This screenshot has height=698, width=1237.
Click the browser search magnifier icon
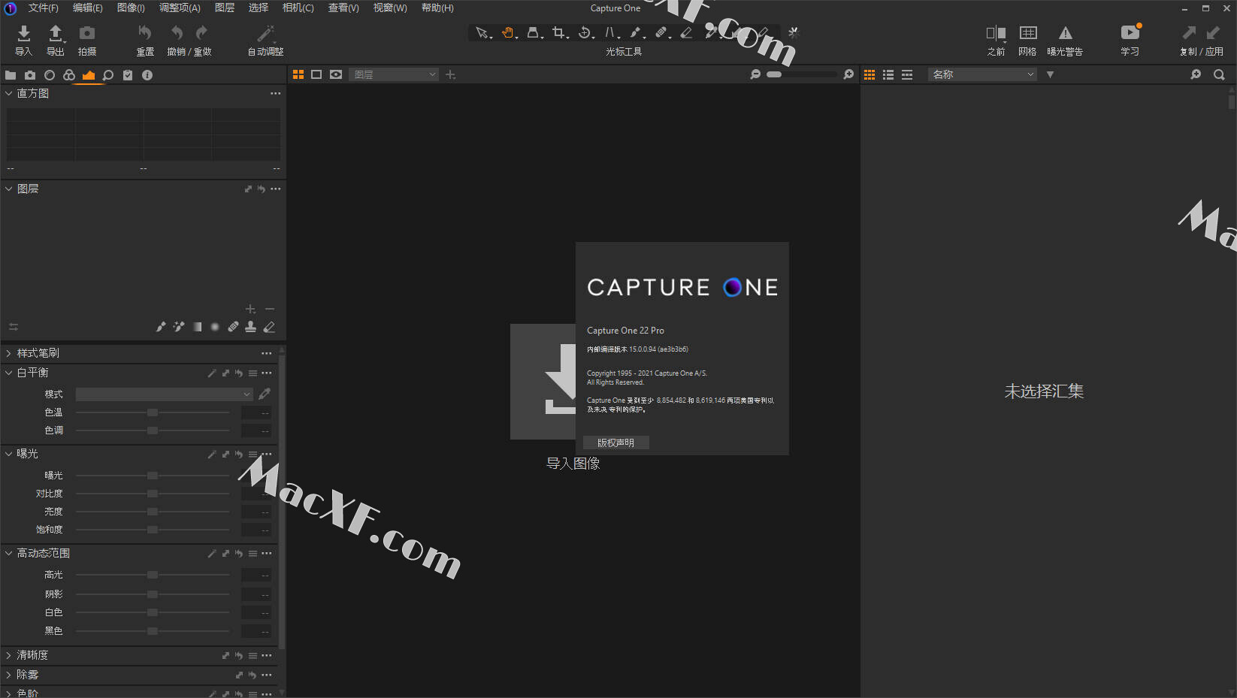tap(1219, 74)
